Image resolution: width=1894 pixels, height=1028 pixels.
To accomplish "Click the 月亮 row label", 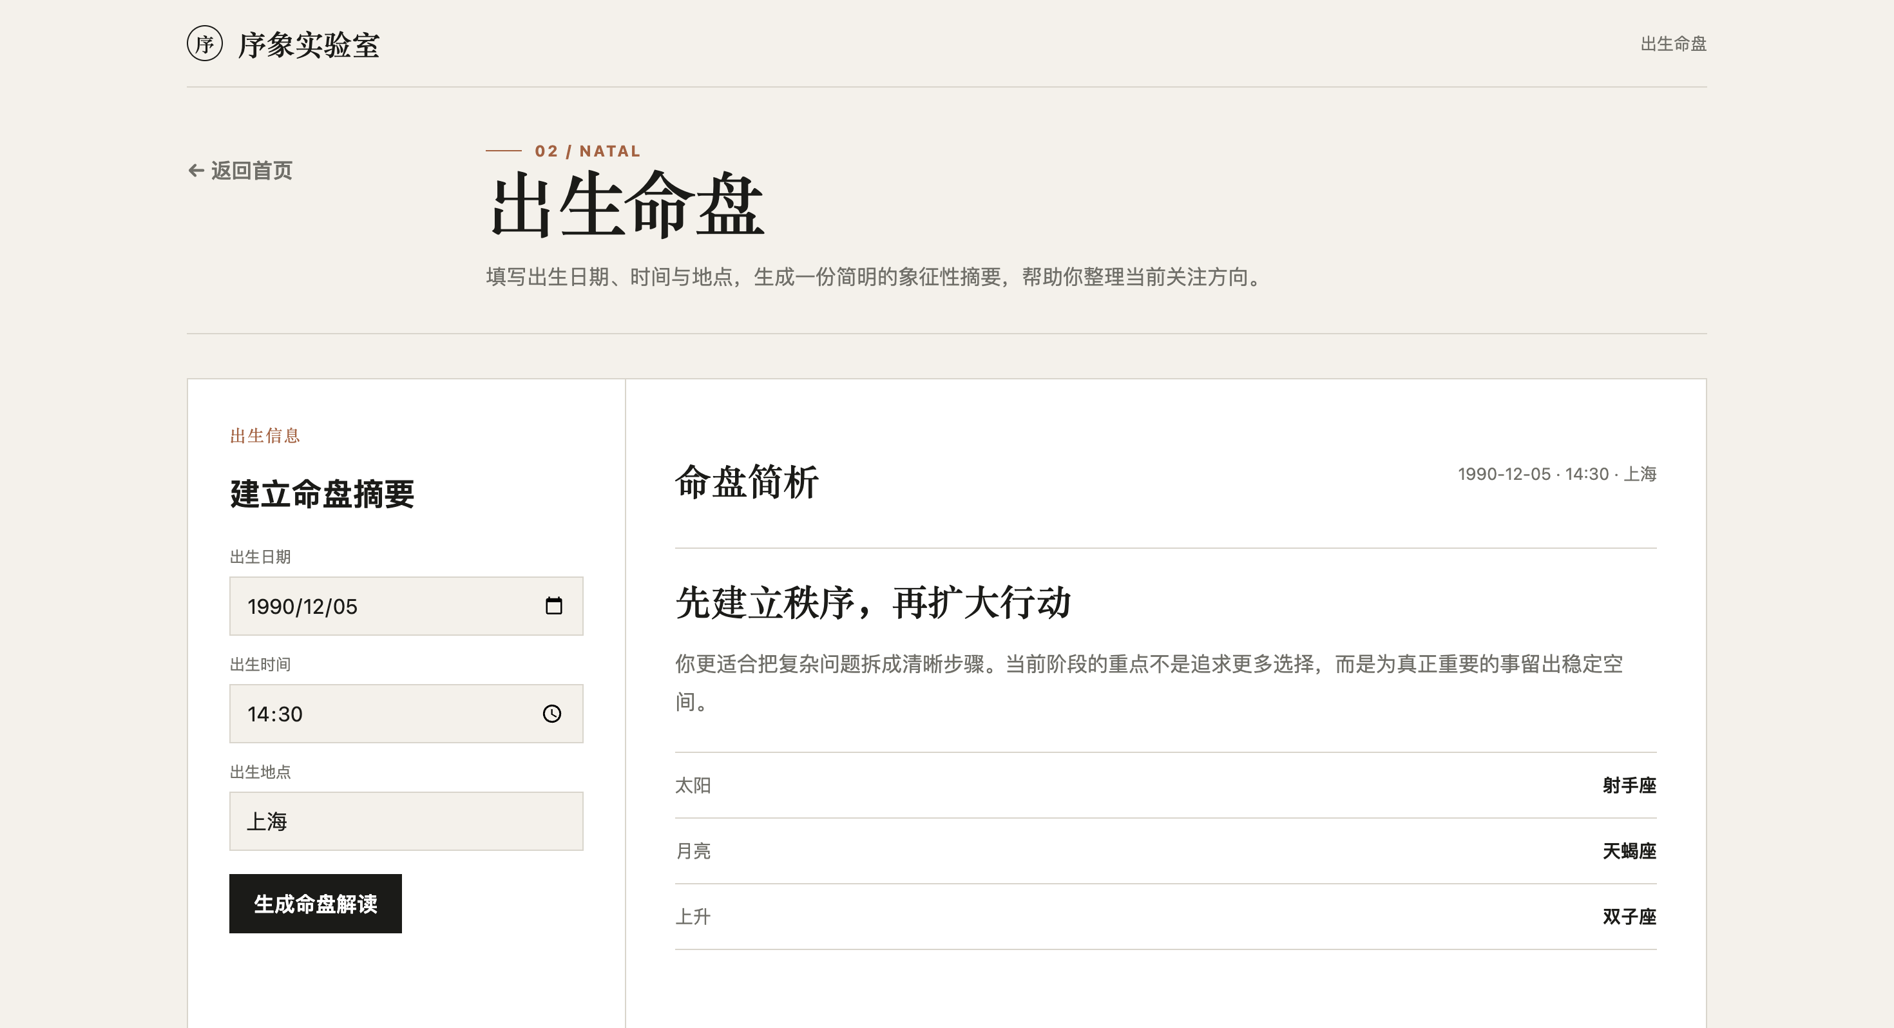I will (693, 851).
